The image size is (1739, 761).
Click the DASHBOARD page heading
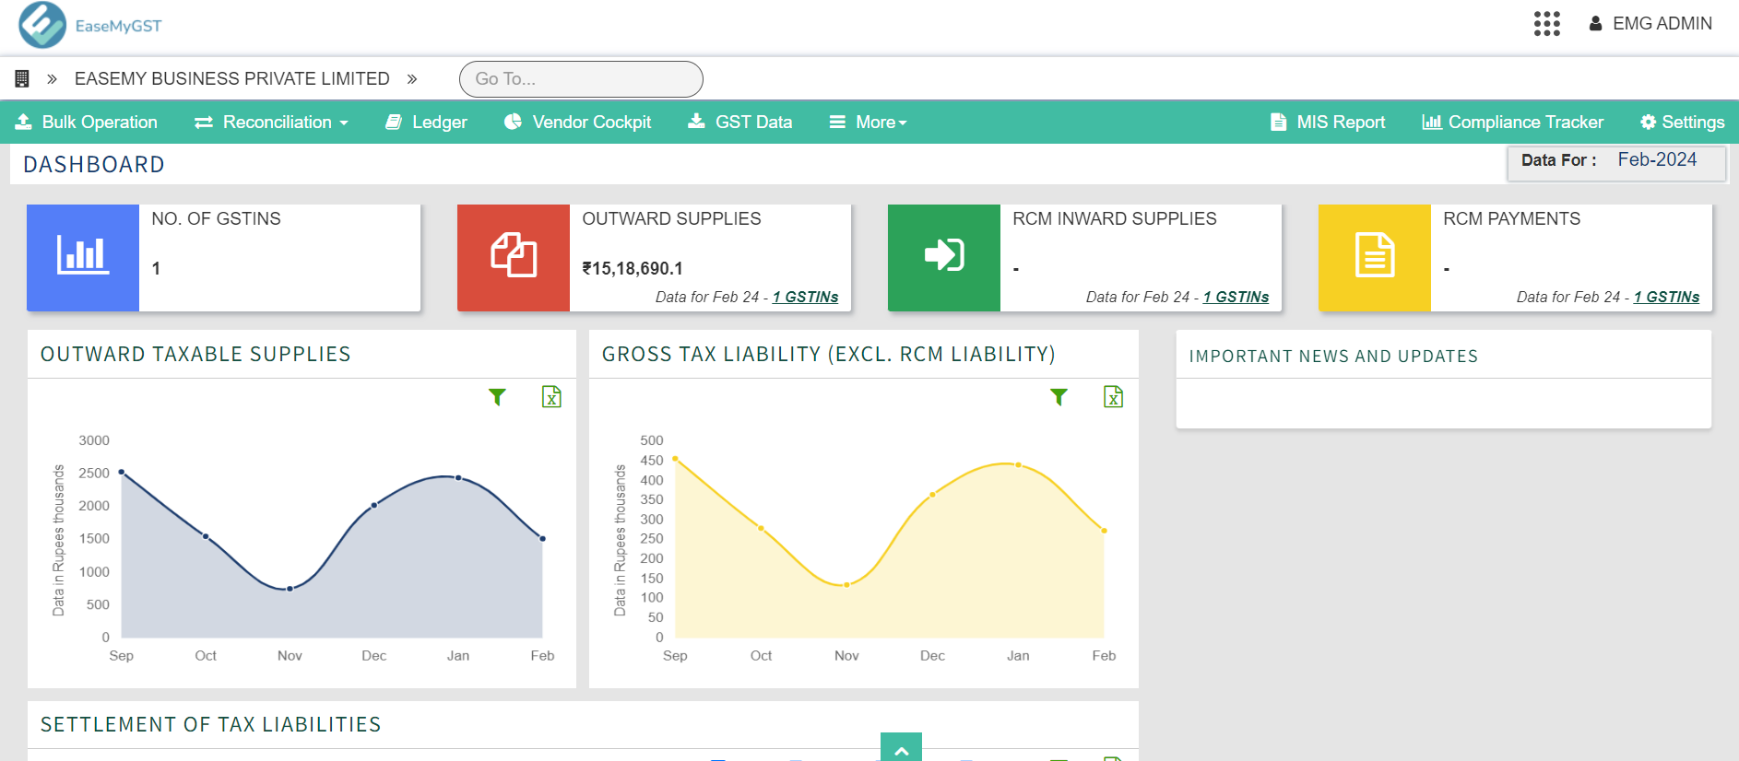[94, 165]
